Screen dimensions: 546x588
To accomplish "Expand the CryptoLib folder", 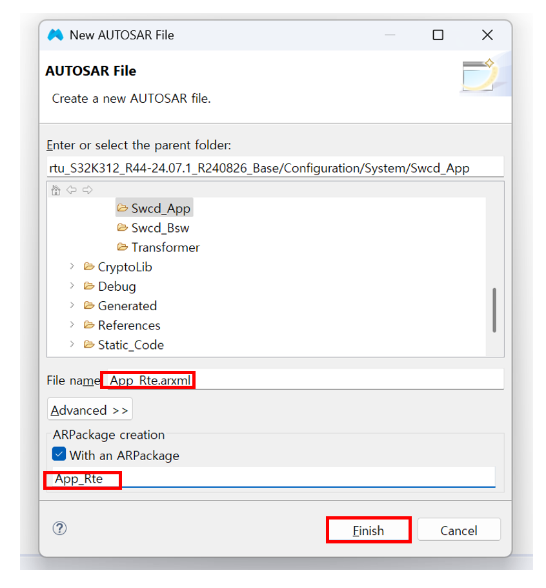I will [72, 266].
